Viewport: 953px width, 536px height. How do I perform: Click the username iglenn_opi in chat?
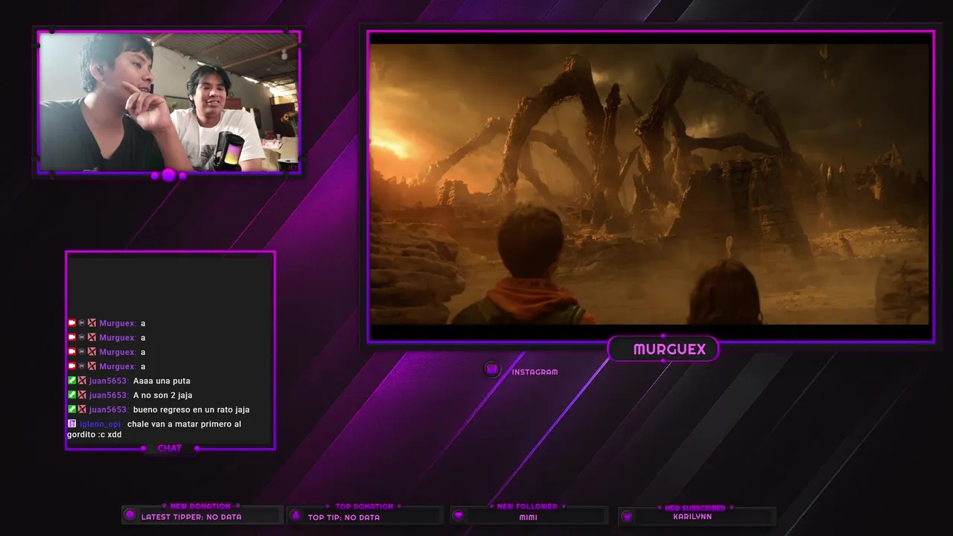101,424
